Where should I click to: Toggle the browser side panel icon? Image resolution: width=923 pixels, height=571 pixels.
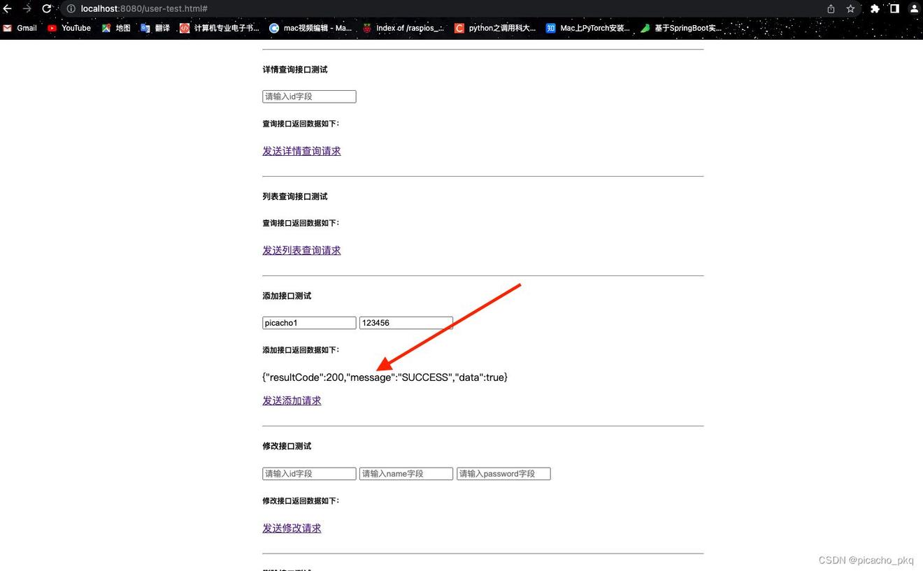[894, 8]
